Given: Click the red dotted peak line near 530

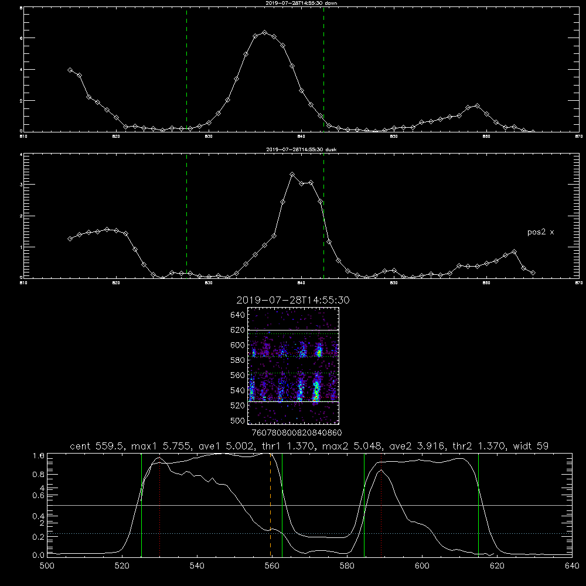Looking at the screenshot, I should click(x=159, y=506).
